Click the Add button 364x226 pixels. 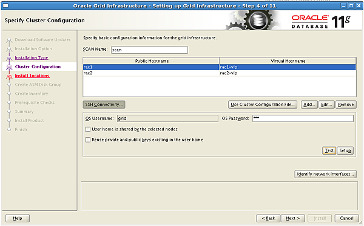point(309,105)
